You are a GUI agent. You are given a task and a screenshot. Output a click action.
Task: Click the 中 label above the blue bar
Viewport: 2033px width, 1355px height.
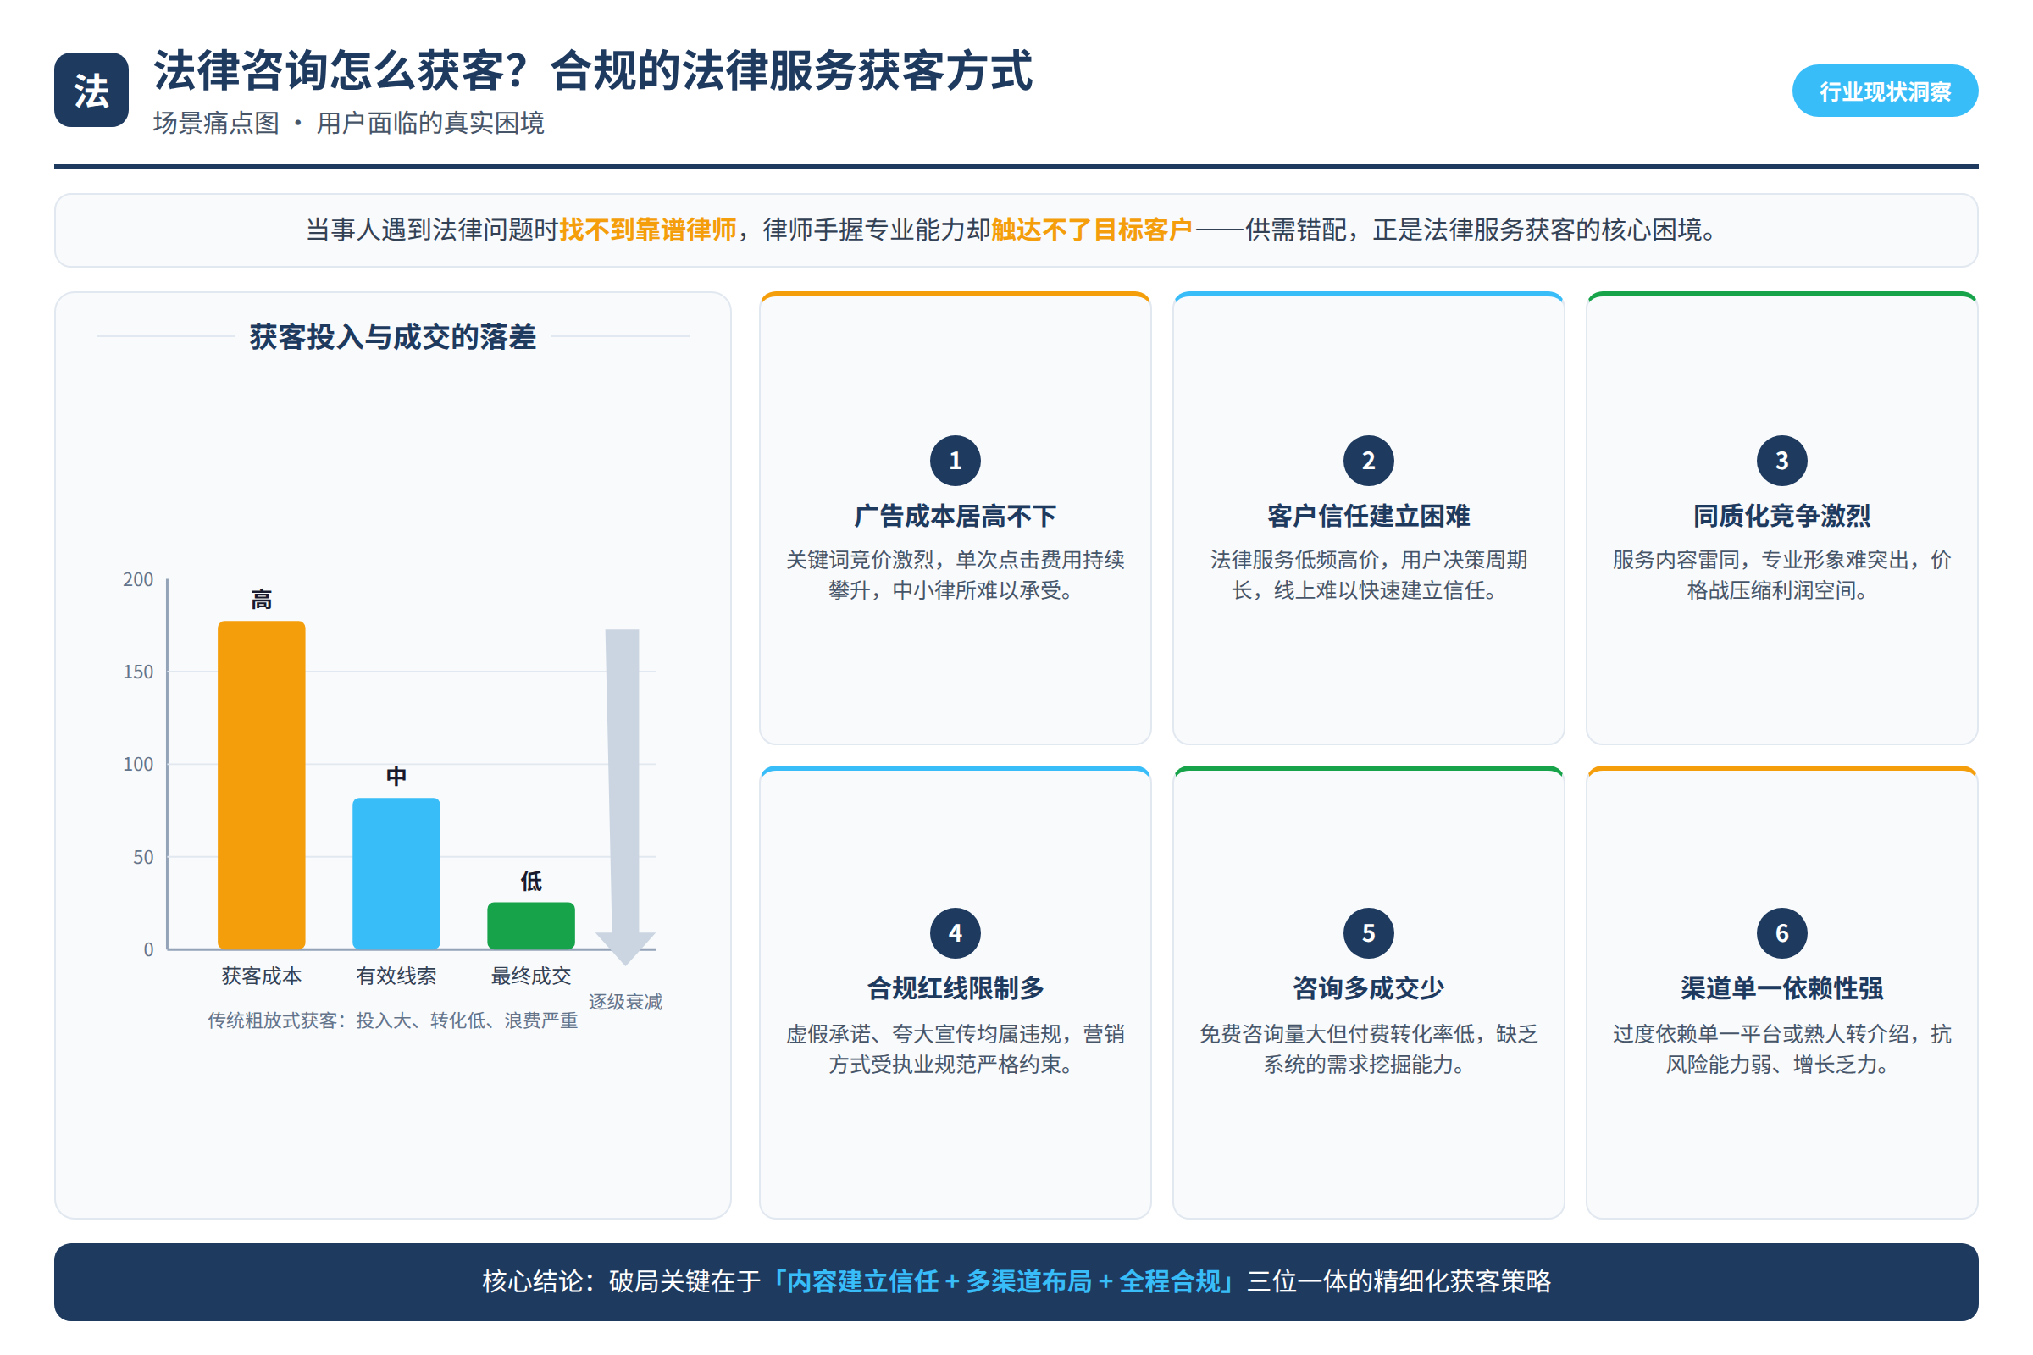pos(396,776)
